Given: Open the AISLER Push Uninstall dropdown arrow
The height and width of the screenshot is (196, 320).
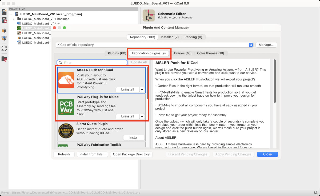Looking at the screenshot, I should 142,89.
